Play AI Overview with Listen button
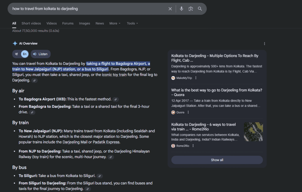The width and height of the screenshot is (302, 192). point(40,54)
